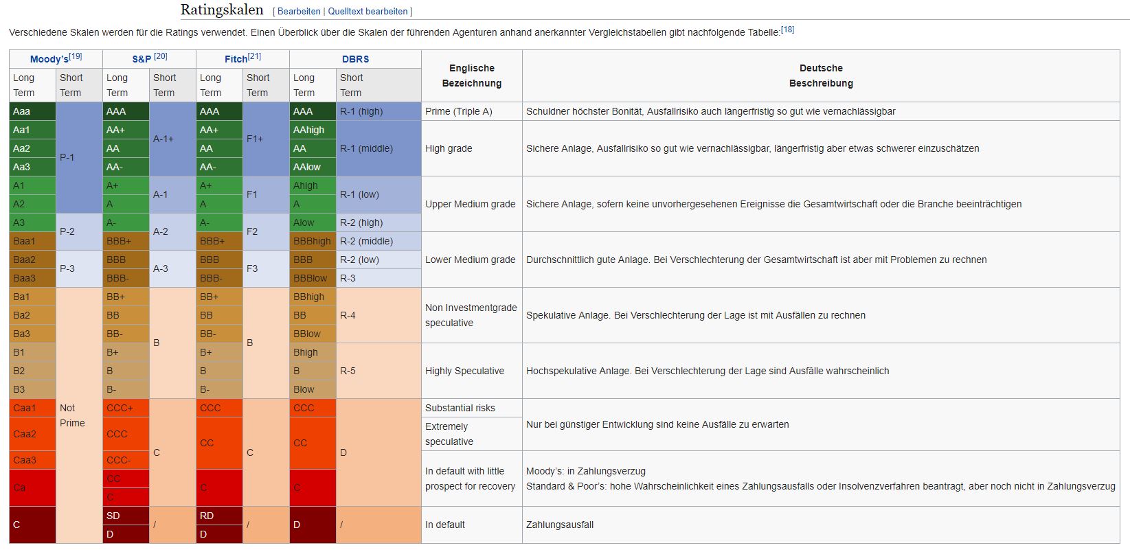The height and width of the screenshot is (552, 1130).
Task: Select the Zahlungsausfall description cell
Action: pyautogui.click(x=821, y=525)
